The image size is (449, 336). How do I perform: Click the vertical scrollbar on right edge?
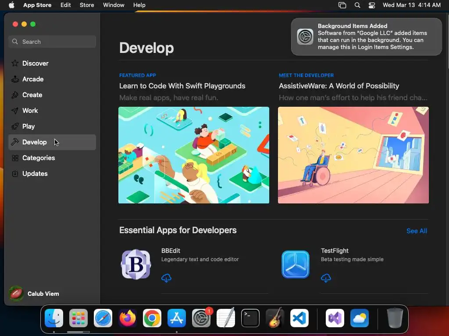click(447, 42)
